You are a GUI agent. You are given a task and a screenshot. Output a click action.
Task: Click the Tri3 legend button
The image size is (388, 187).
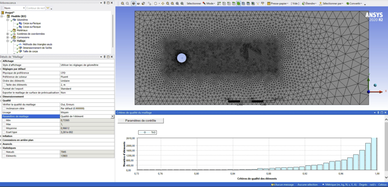[x=147, y=133]
